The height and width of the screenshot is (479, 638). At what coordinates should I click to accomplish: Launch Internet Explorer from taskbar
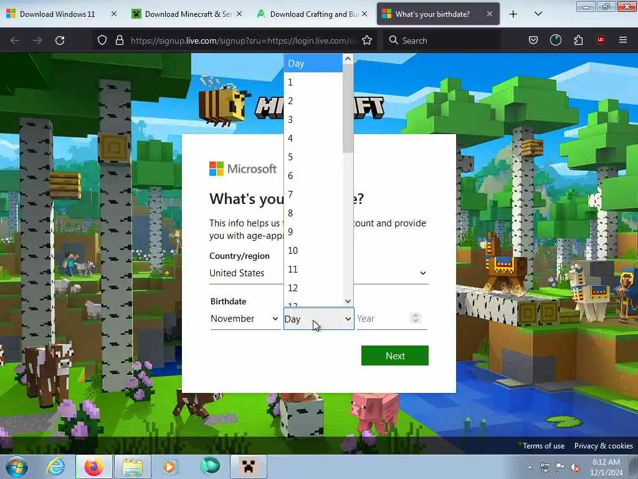coord(55,467)
